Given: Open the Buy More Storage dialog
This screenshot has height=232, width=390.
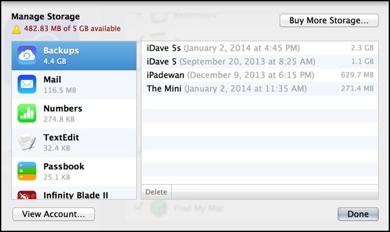Looking at the screenshot, I should pos(329,21).
